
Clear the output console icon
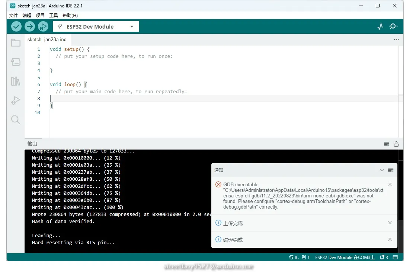tap(386, 144)
